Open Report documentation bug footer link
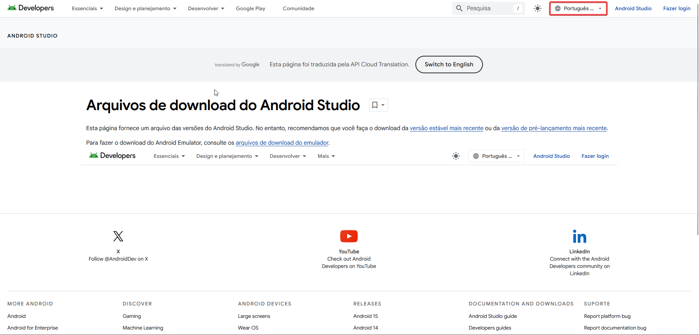The image size is (699, 335). (x=615, y=328)
